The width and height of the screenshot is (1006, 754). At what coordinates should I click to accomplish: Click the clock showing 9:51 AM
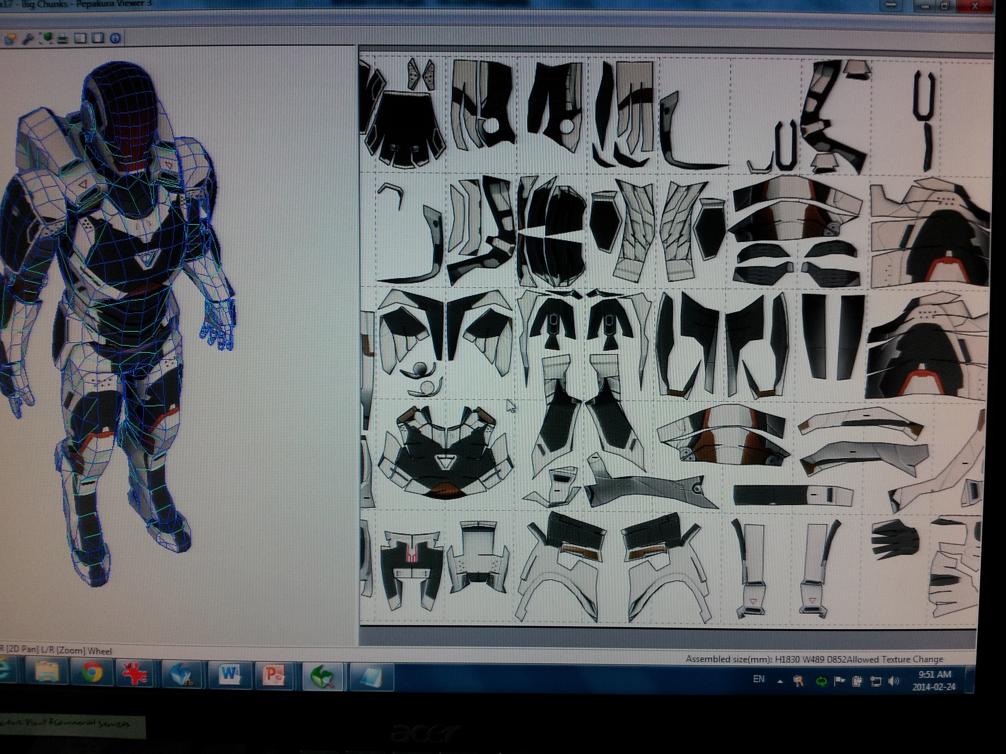click(x=934, y=680)
